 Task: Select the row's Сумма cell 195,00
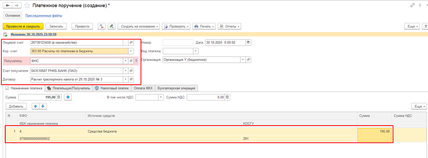pyautogui.click(x=374, y=135)
